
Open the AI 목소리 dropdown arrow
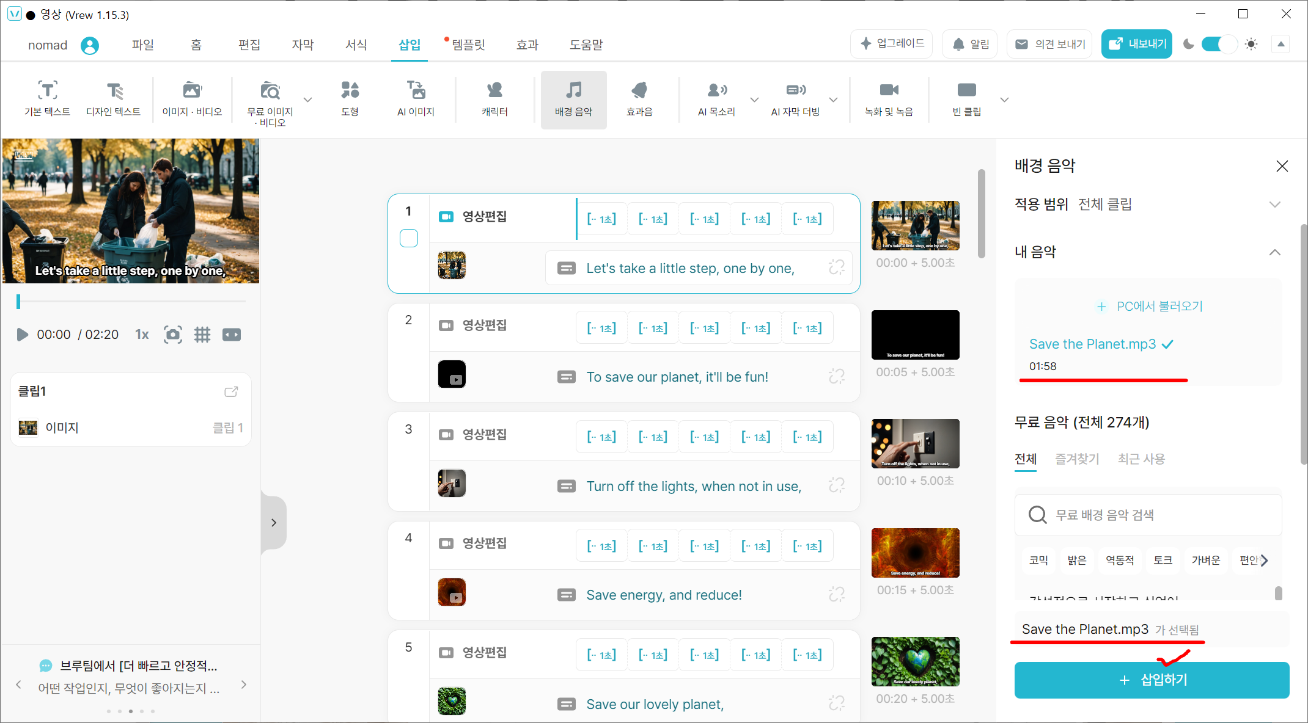coord(754,100)
